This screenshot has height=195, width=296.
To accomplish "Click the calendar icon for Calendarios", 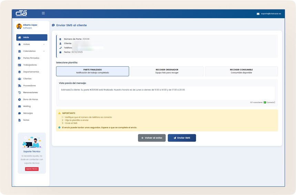I will point(19,51).
